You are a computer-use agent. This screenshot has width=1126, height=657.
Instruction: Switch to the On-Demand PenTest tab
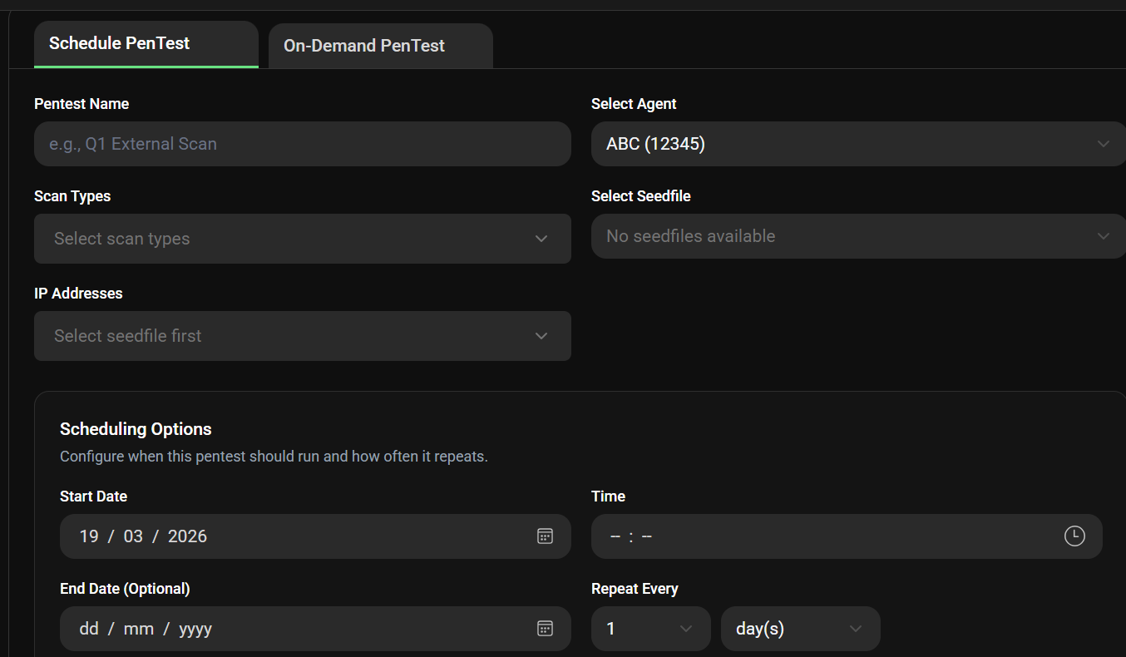click(x=381, y=46)
